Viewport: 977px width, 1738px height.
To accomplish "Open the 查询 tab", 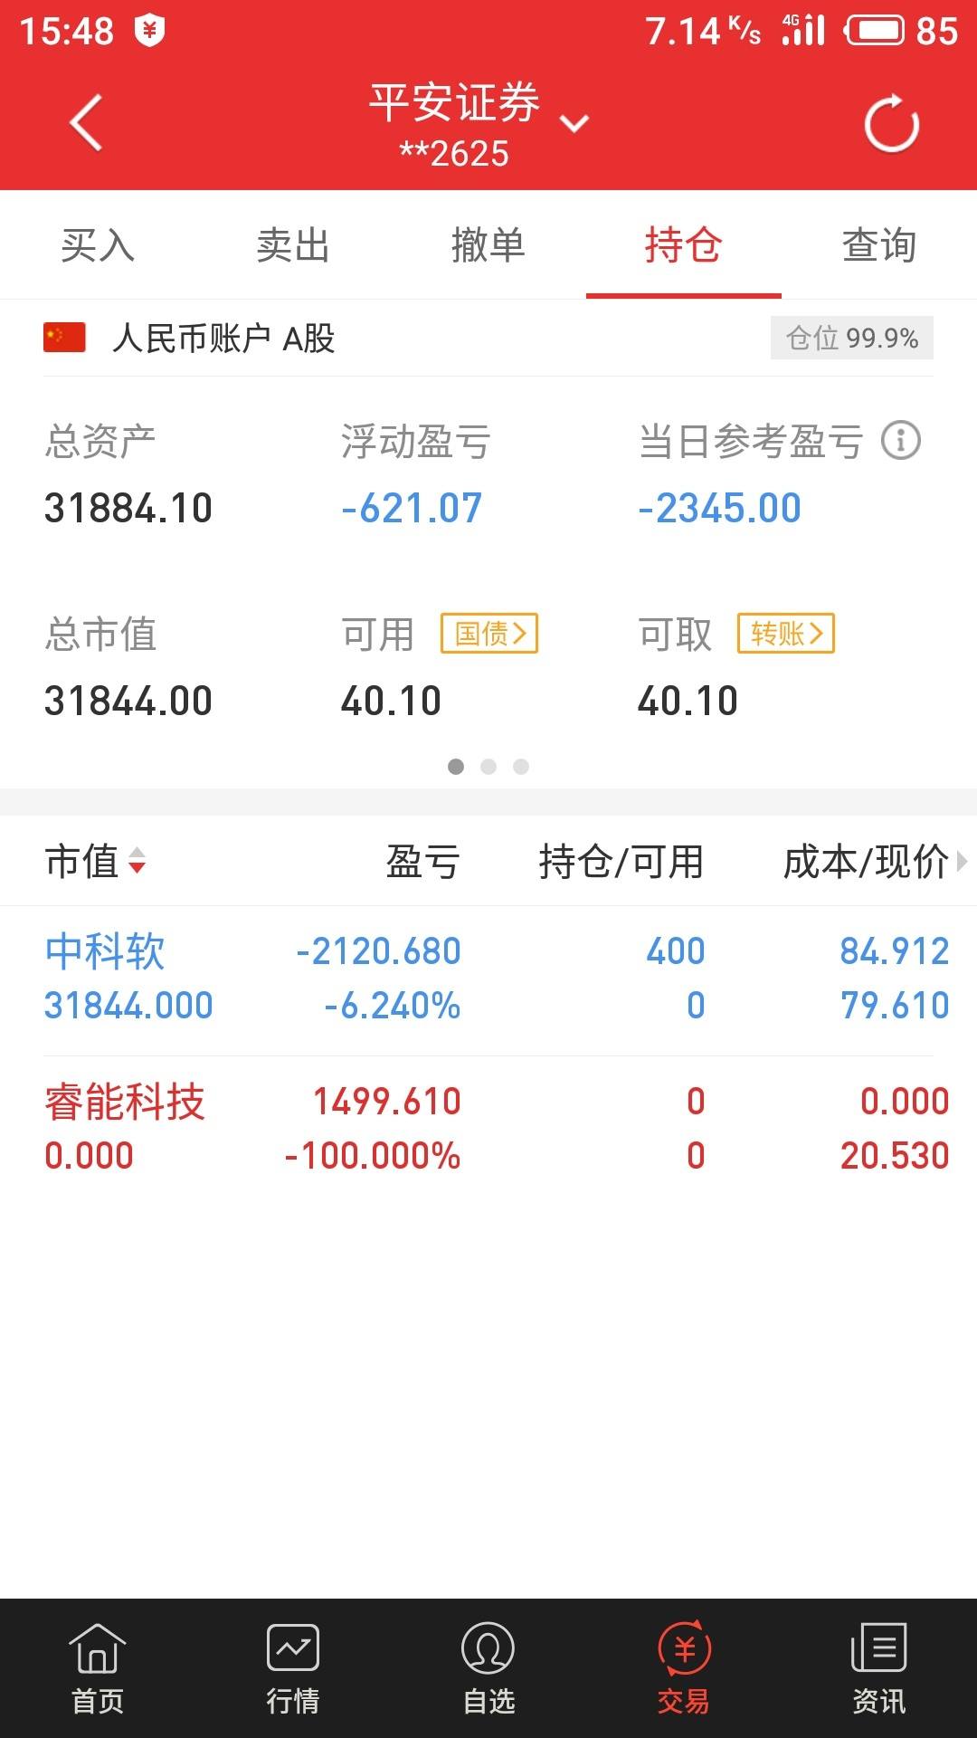I will click(x=878, y=245).
